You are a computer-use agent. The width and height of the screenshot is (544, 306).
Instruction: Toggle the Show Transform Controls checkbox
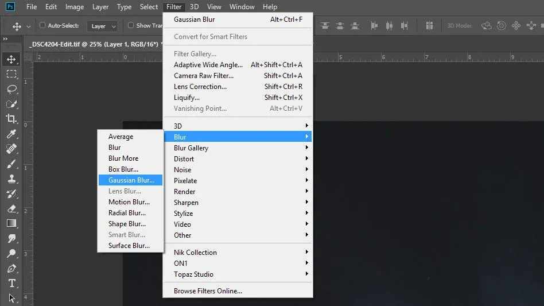pyautogui.click(x=131, y=25)
